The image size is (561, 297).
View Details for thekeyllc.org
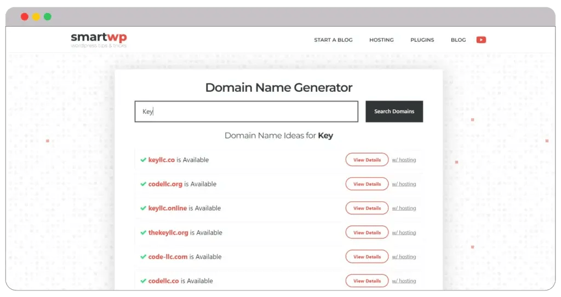point(367,232)
